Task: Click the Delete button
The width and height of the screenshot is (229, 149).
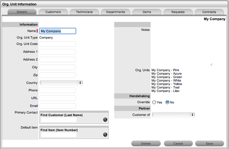Action: (146, 144)
